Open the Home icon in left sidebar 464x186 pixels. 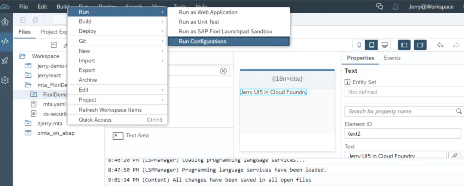[x=5, y=22]
